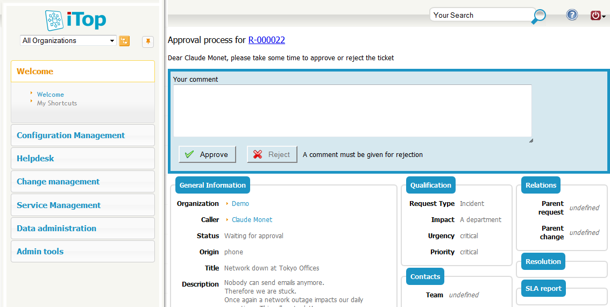Screen dimensions: 610x307
Task: Click the Reject button
Action: tap(272, 154)
